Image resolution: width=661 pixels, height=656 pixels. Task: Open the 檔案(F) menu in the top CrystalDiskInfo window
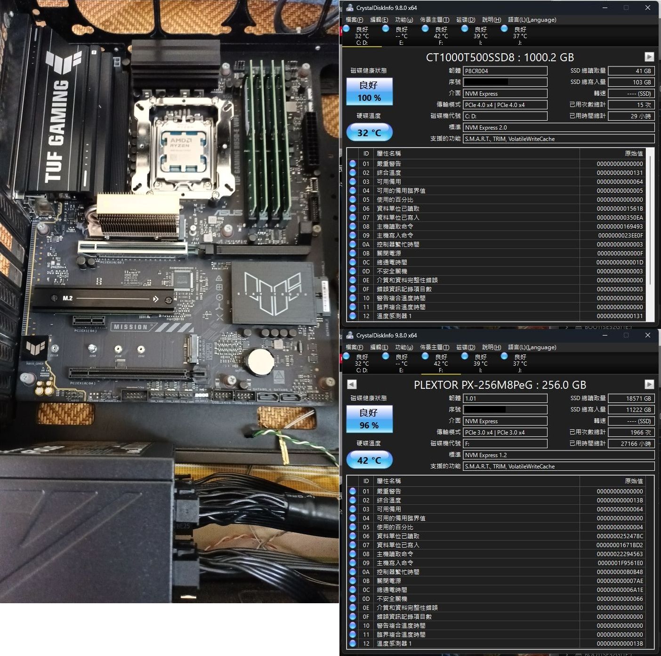[x=354, y=20]
